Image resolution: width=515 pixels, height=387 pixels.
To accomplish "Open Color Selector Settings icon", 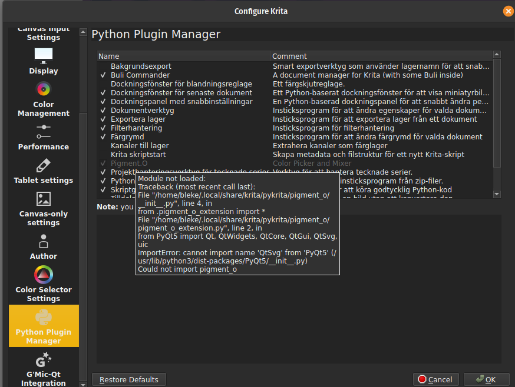I will tap(44, 275).
